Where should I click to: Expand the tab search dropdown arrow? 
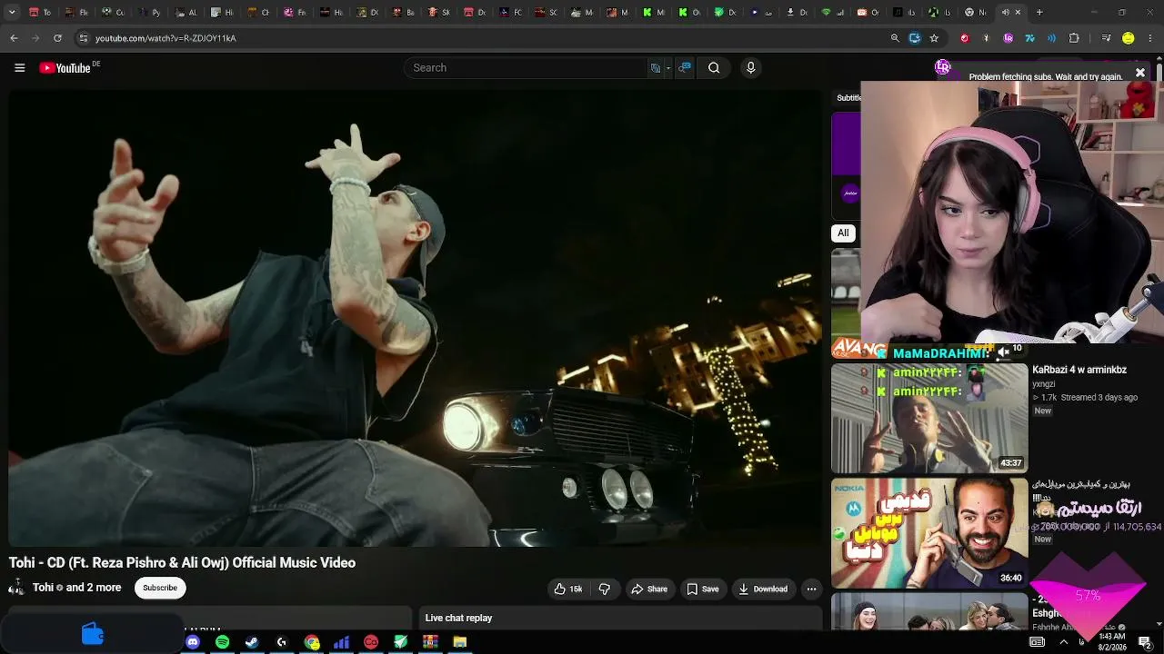[12, 13]
